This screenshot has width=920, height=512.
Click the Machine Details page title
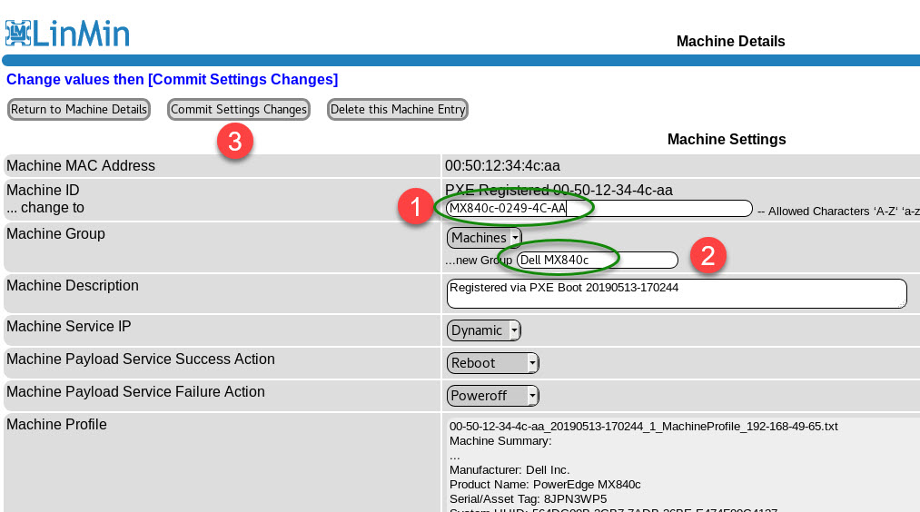coord(730,42)
